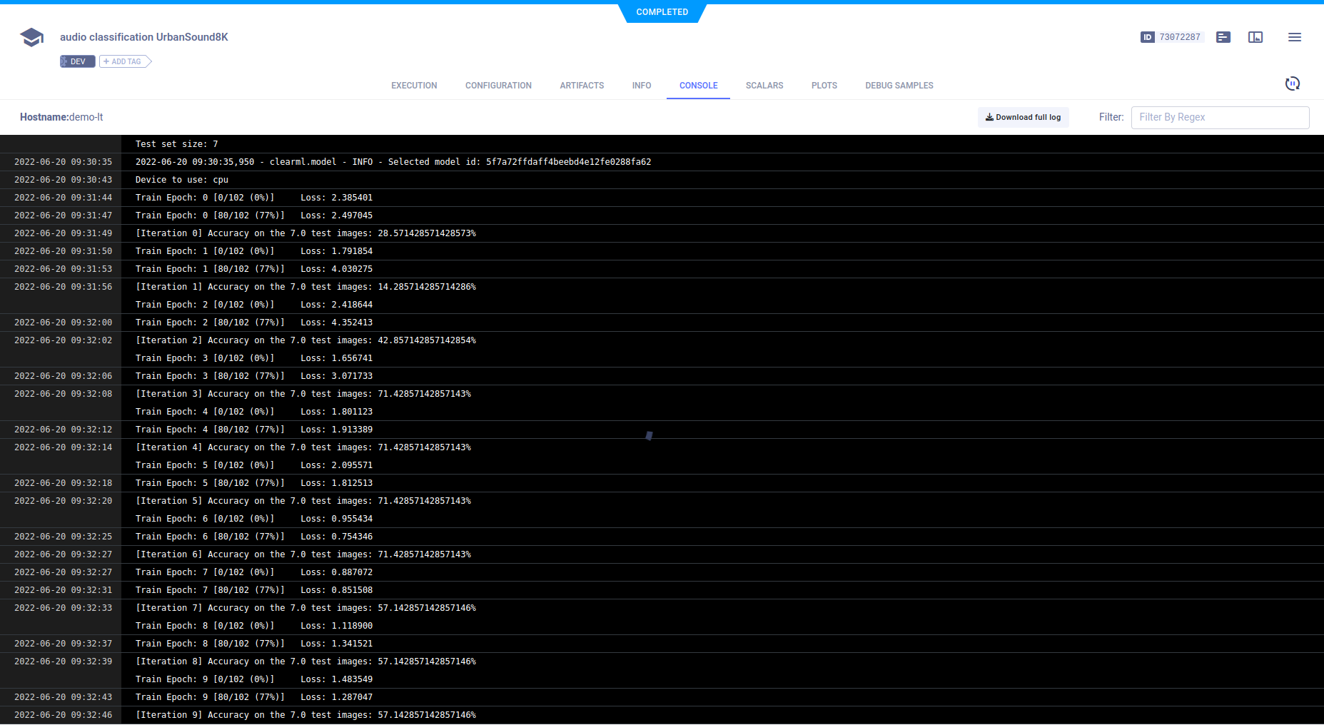Go to the ARTIFACTS tab
The height and width of the screenshot is (725, 1324).
pyautogui.click(x=582, y=86)
